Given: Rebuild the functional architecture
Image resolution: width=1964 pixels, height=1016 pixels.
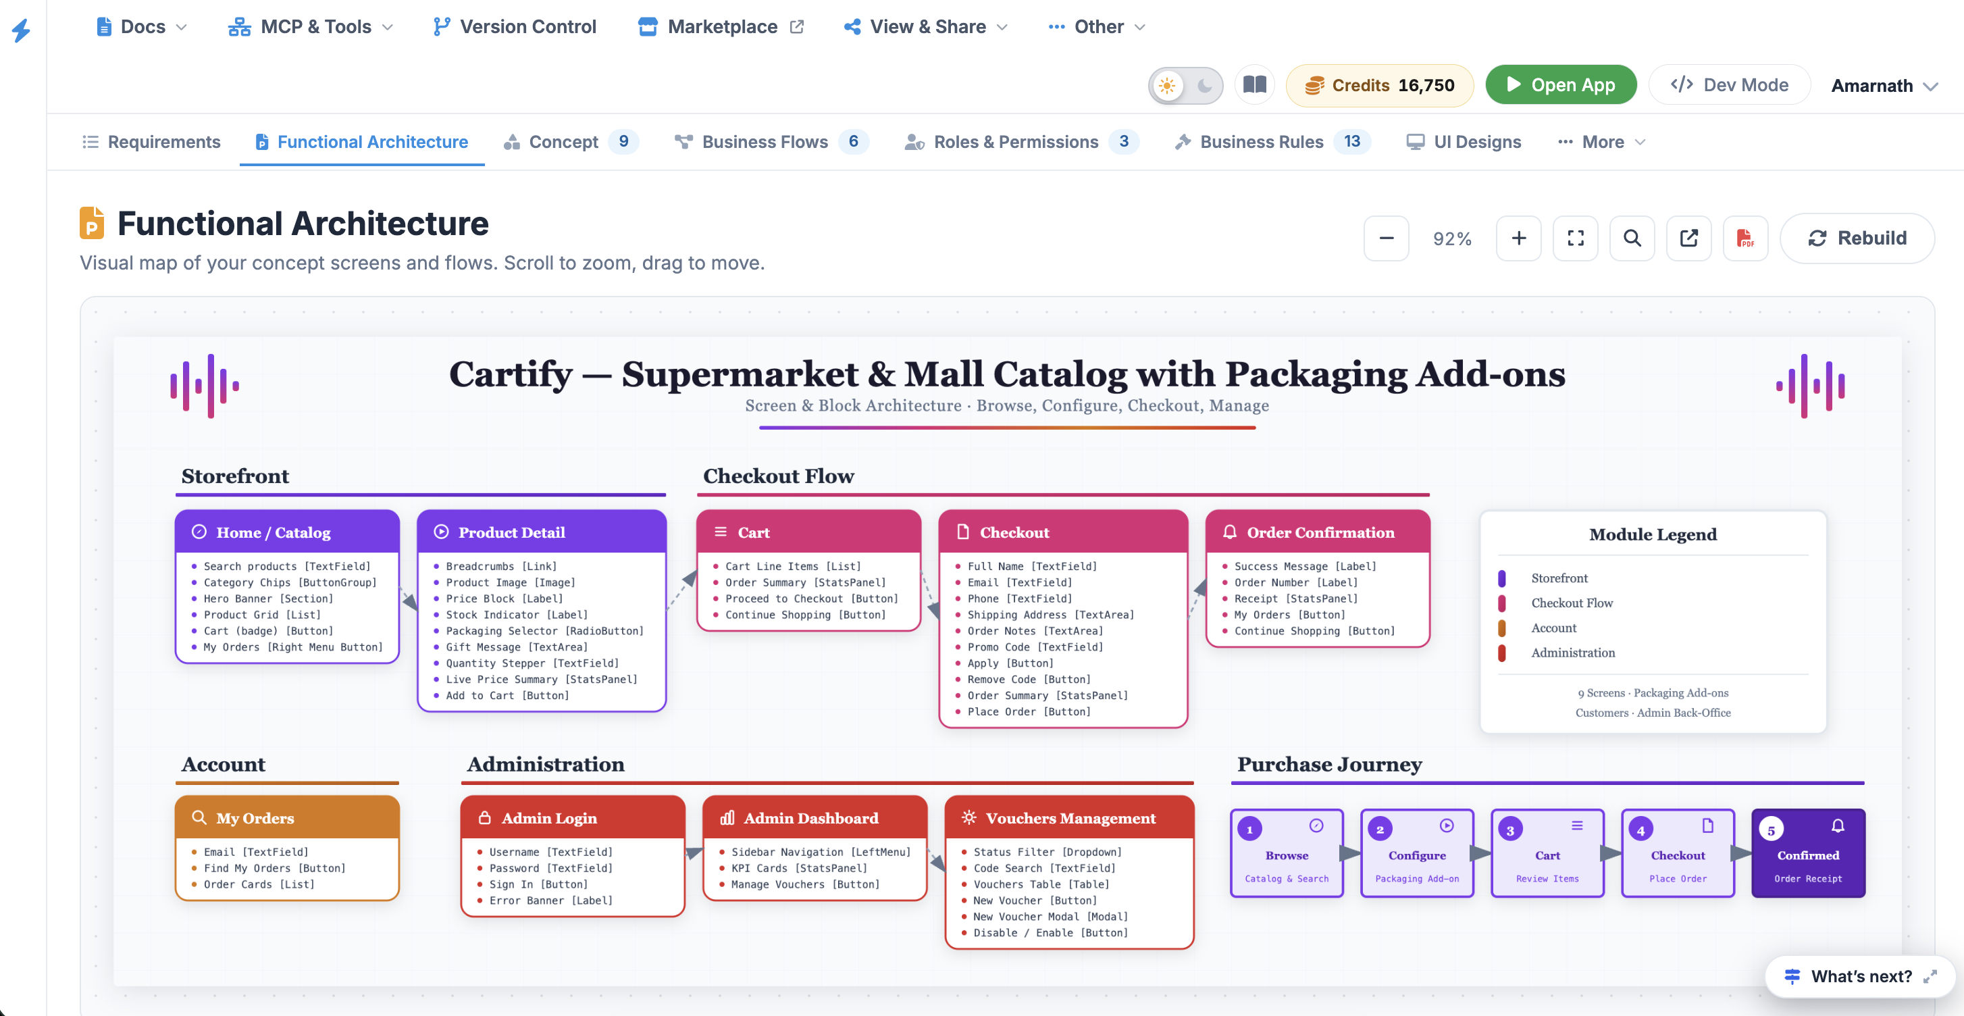Looking at the screenshot, I should pyautogui.click(x=1857, y=238).
